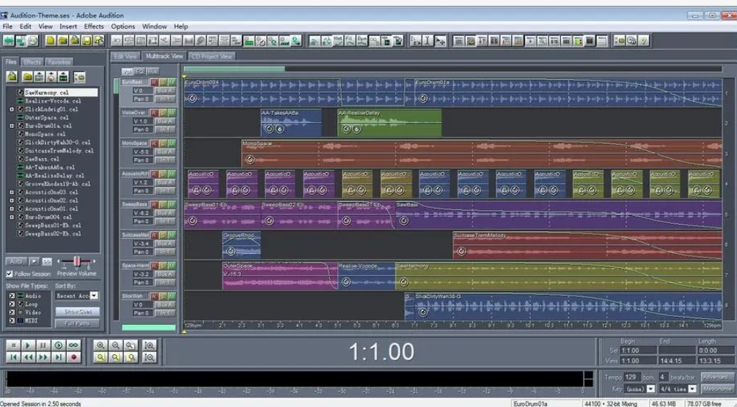Open the Key (none) dropdown
The width and height of the screenshot is (737, 407).
[650, 389]
